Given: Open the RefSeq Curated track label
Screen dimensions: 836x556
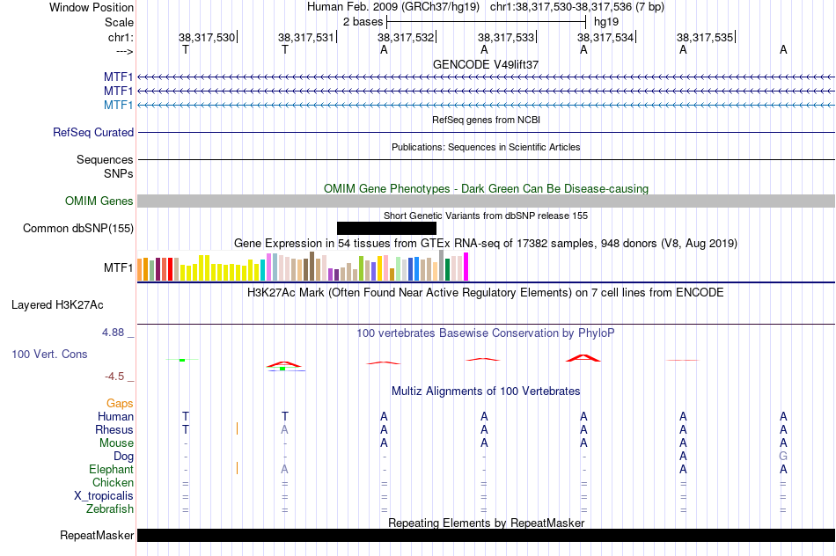Looking at the screenshot, I should [x=93, y=132].
